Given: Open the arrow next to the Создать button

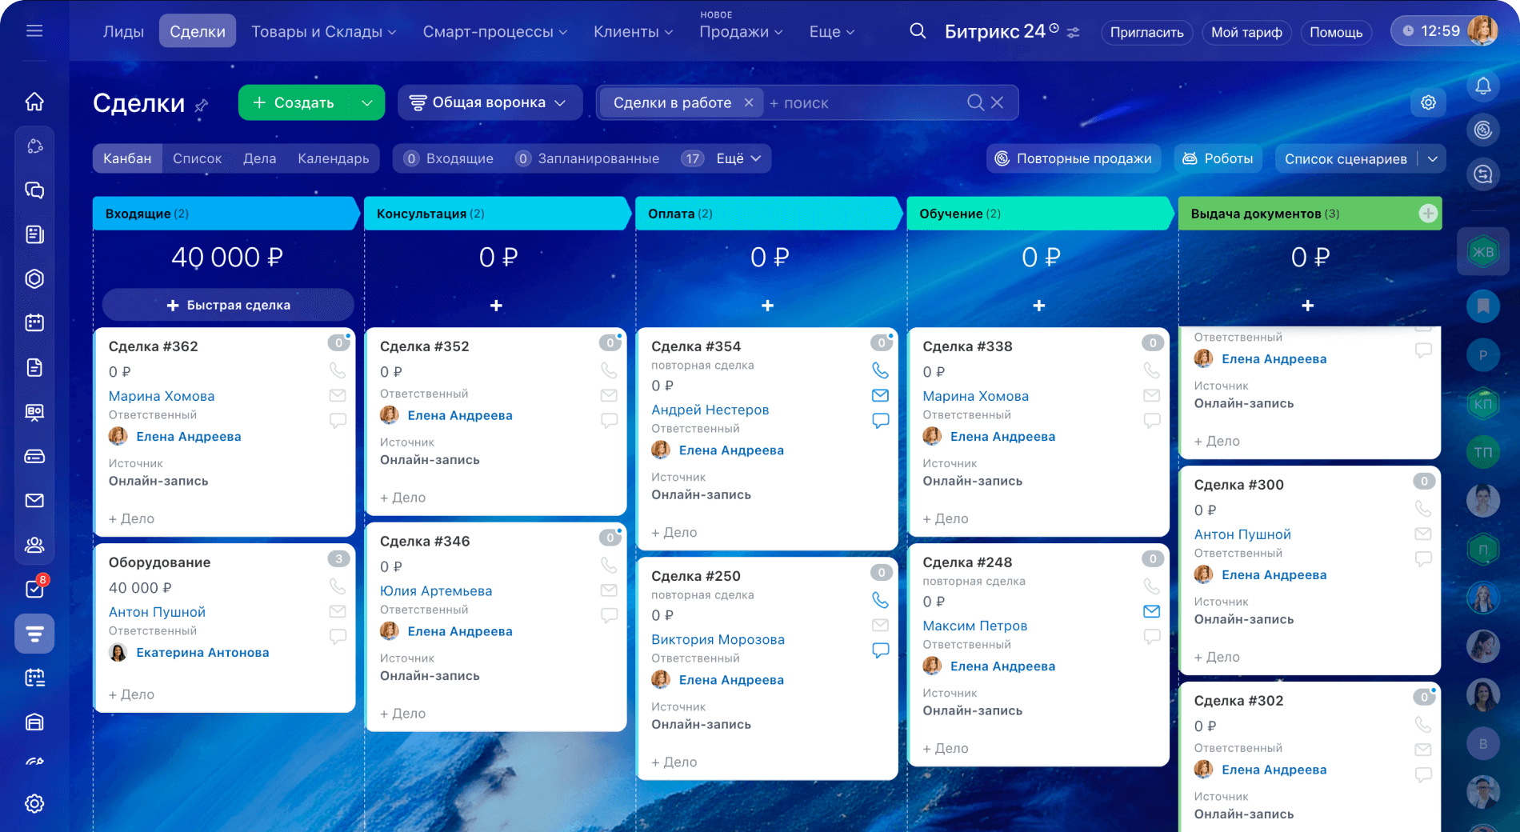Looking at the screenshot, I should [x=367, y=102].
